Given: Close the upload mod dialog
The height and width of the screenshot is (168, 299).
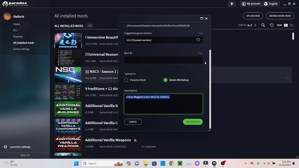Looking at the screenshot, I should 206,19.
